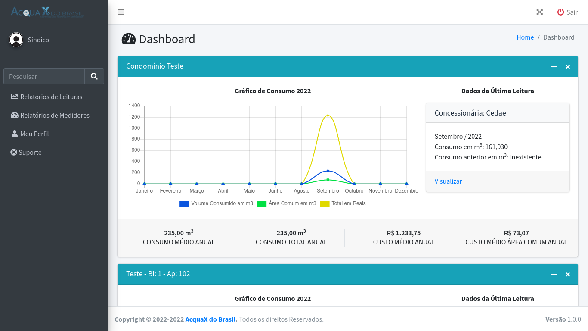Click the Síndico user avatar
This screenshot has width=588, height=331.
(16, 40)
